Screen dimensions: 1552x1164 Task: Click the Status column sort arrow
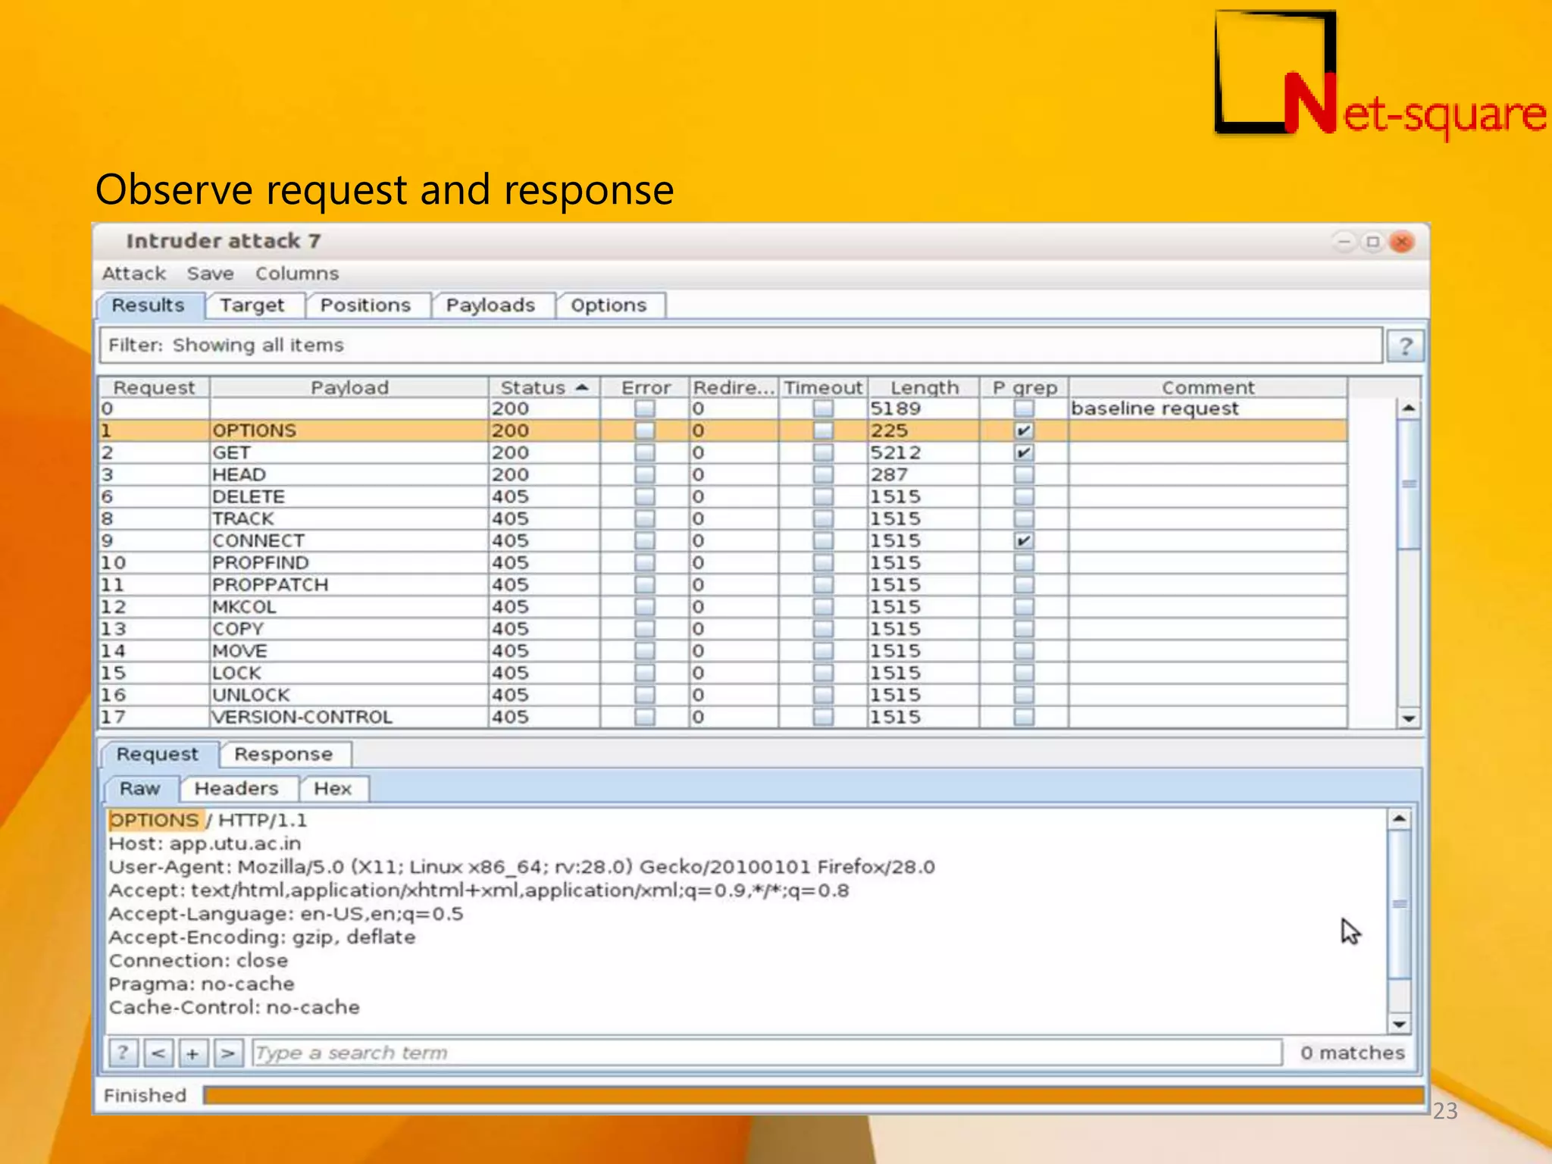pos(582,387)
